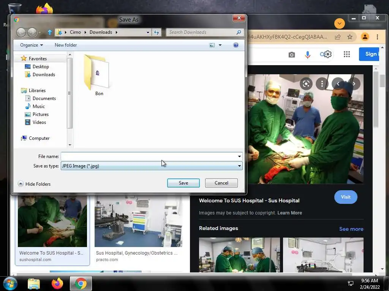
Task: Click the File name input field
Action: coord(149,156)
